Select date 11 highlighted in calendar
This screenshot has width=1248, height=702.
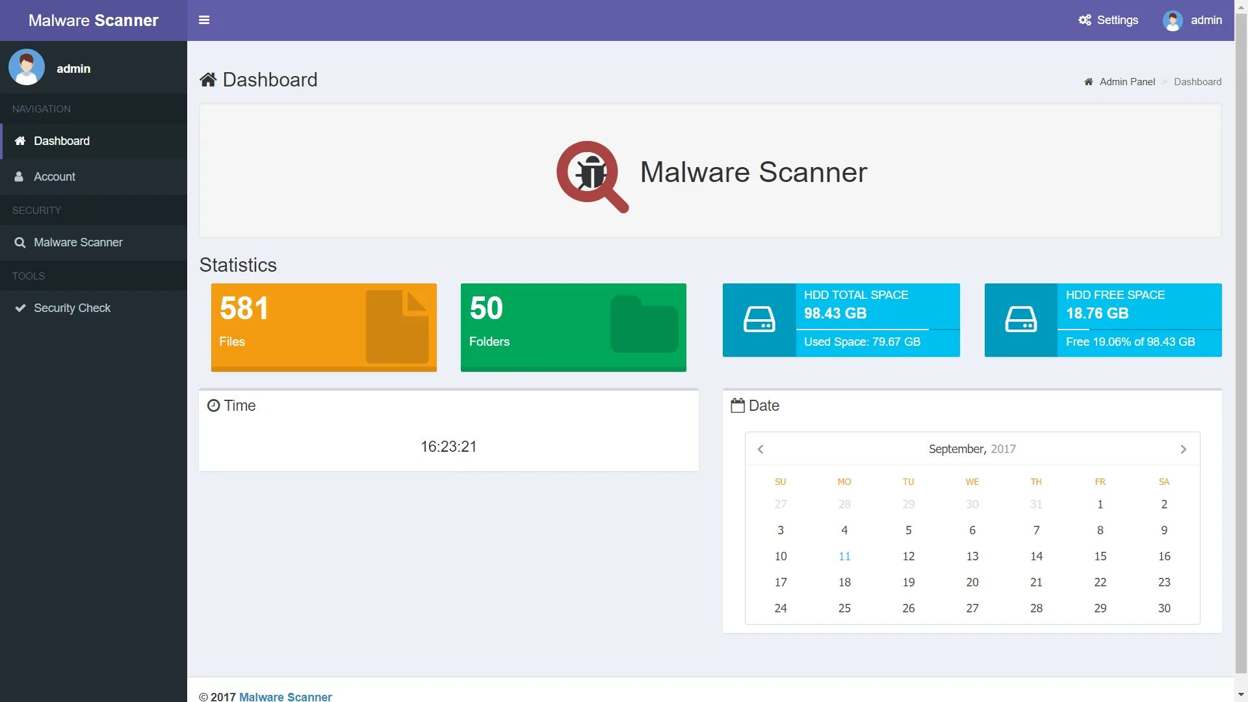[844, 556]
